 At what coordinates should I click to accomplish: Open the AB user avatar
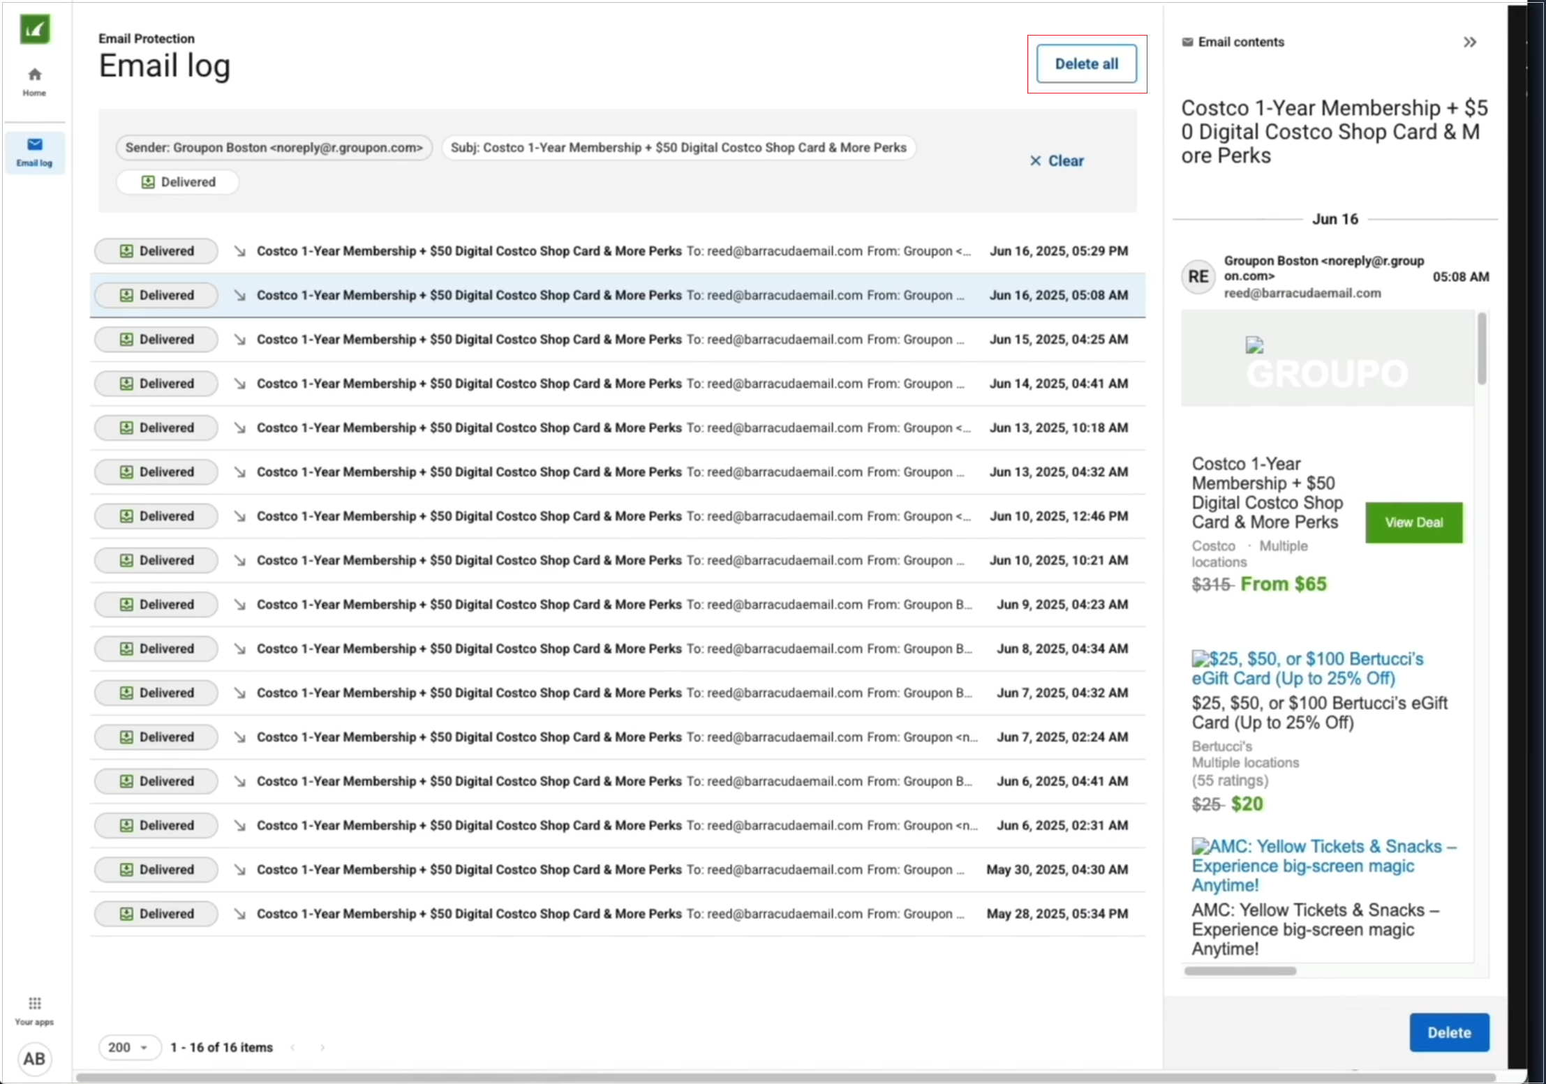click(34, 1058)
